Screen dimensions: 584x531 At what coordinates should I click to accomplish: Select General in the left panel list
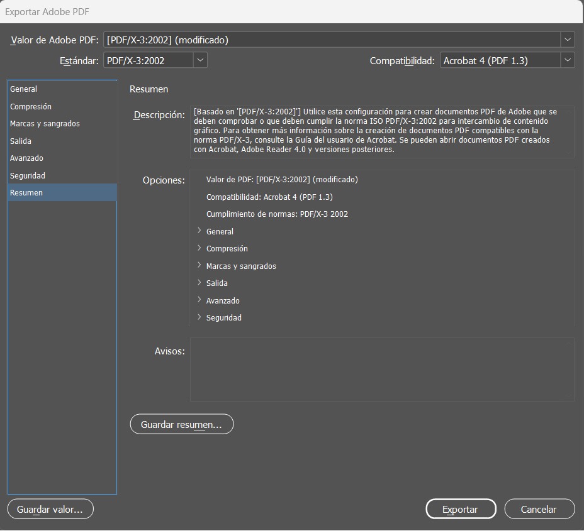(x=24, y=89)
